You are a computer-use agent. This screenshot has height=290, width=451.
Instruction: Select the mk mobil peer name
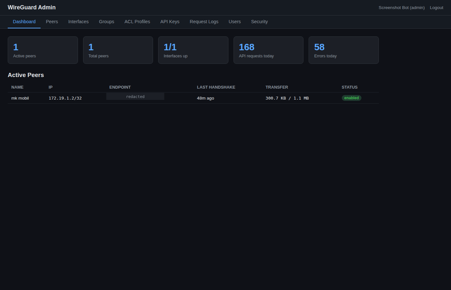coord(20,98)
